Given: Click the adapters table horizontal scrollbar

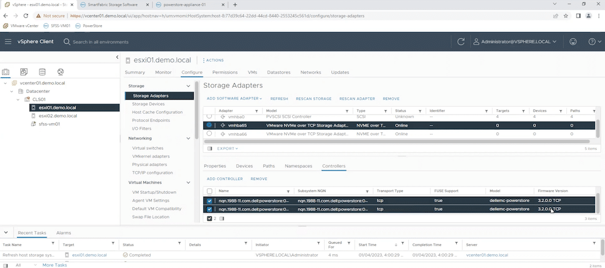Looking at the screenshot, I should [x=396, y=141].
